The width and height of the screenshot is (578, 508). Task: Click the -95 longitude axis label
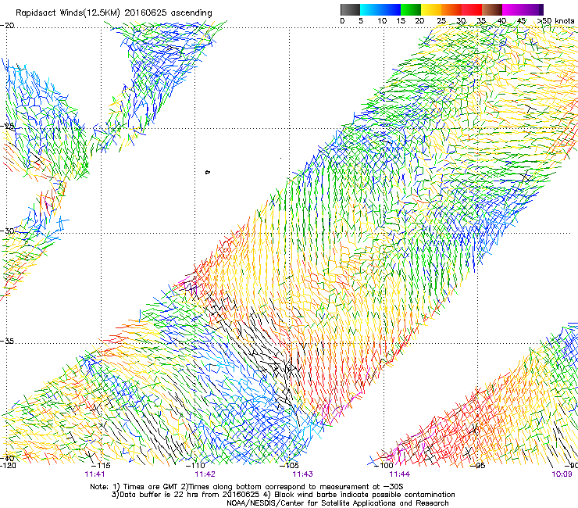(477, 465)
